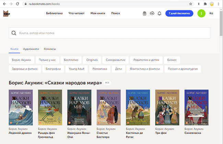Open the Сказки народов мира shelf heading
The width and height of the screenshot is (223, 144).
pyautogui.click(x=55, y=83)
